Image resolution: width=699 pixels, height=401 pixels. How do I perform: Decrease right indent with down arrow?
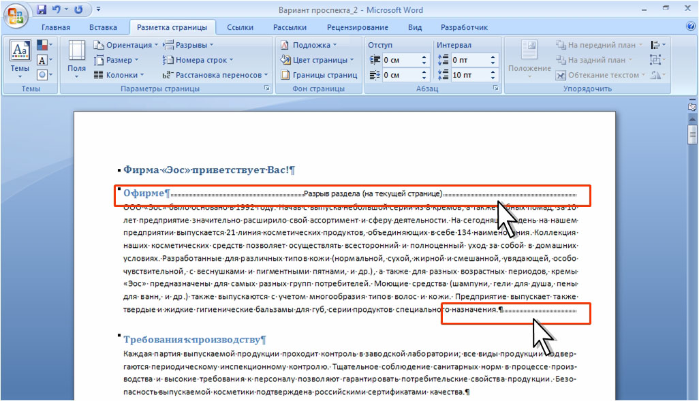(x=424, y=78)
